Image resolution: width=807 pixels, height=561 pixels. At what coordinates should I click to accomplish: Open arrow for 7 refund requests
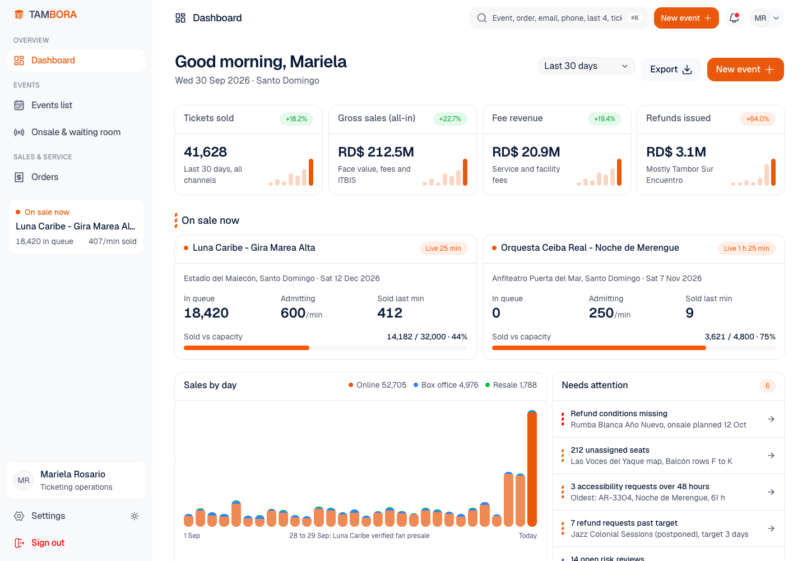pos(771,528)
